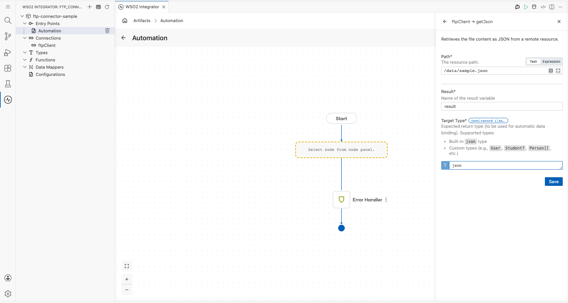Open the Source Control view
Screen dimensions: 568x303
(x=8, y=36)
